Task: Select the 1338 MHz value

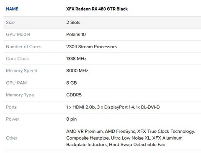Action: click(x=76, y=59)
